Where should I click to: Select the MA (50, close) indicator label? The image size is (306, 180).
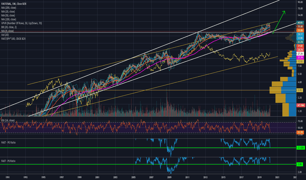pos(8,15)
